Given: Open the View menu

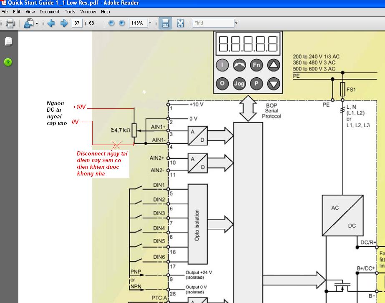Looking at the screenshot, I should pyautogui.click(x=30, y=12).
